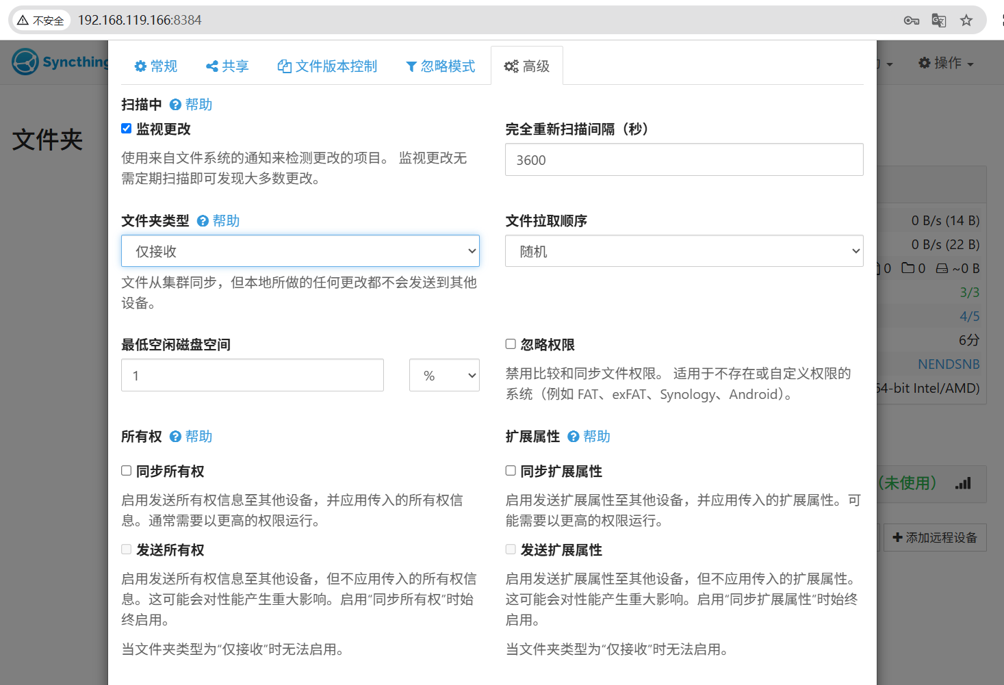The width and height of the screenshot is (1004, 685).
Task: Click the 添加远程设备 button
Action: click(935, 538)
